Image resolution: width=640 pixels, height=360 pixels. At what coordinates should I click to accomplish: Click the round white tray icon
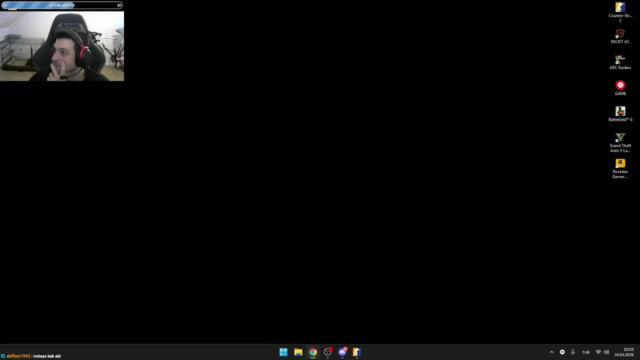562,352
